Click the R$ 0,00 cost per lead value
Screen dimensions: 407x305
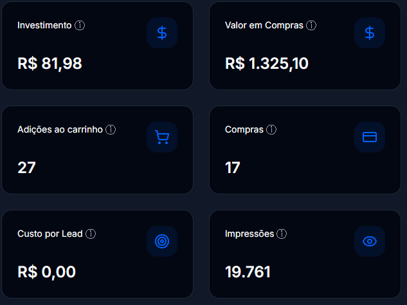pos(46,272)
